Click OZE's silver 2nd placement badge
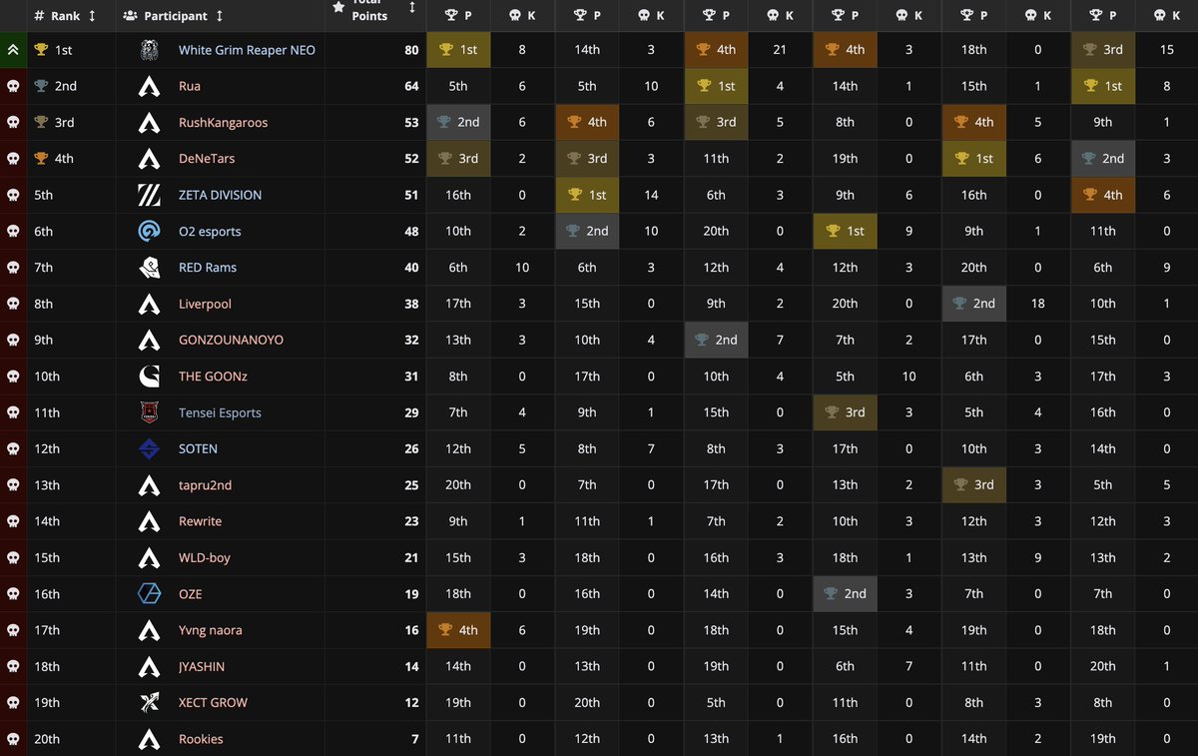 (845, 594)
